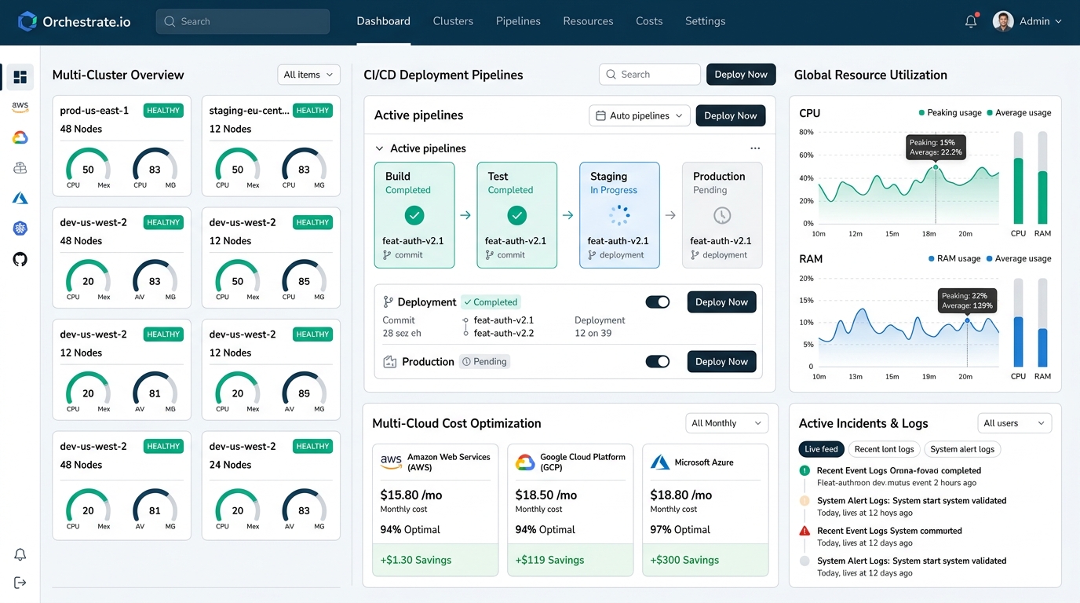Click the RAM usage legend dot
Image resolution: width=1080 pixels, height=603 pixels.
(931, 258)
